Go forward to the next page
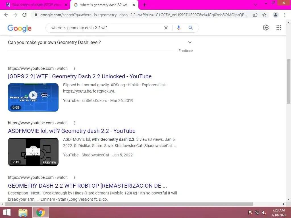Viewport: 291px width, 218px height. pos(15,15)
